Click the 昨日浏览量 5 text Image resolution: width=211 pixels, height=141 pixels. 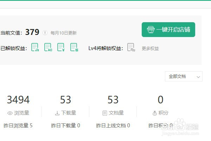click(x=18, y=125)
